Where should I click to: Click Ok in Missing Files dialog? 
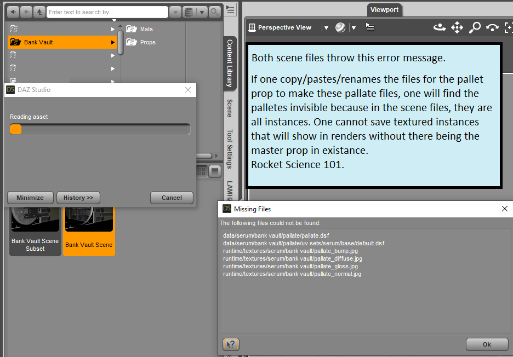coord(487,344)
